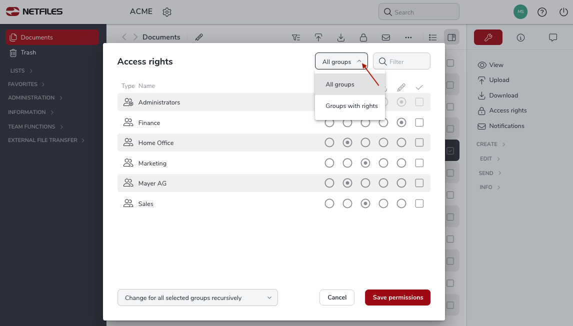This screenshot has height=326, width=573.
Task: Switch to list view icon
Action: click(x=432, y=37)
